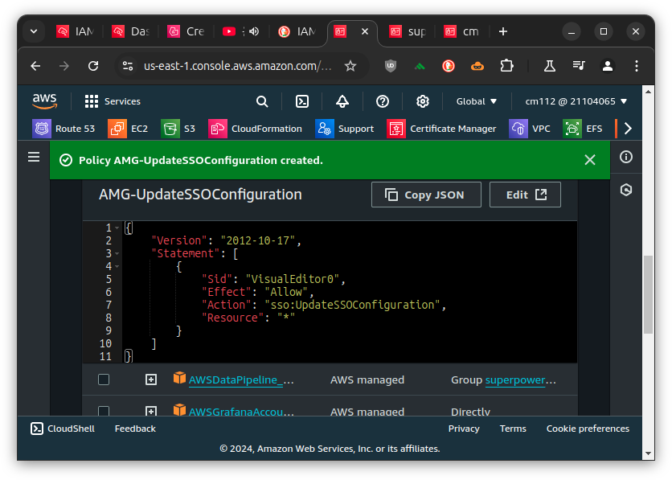The width and height of the screenshot is (672, 480).
Task: Open the AWS console search
Action: click(x=262, y=101)
